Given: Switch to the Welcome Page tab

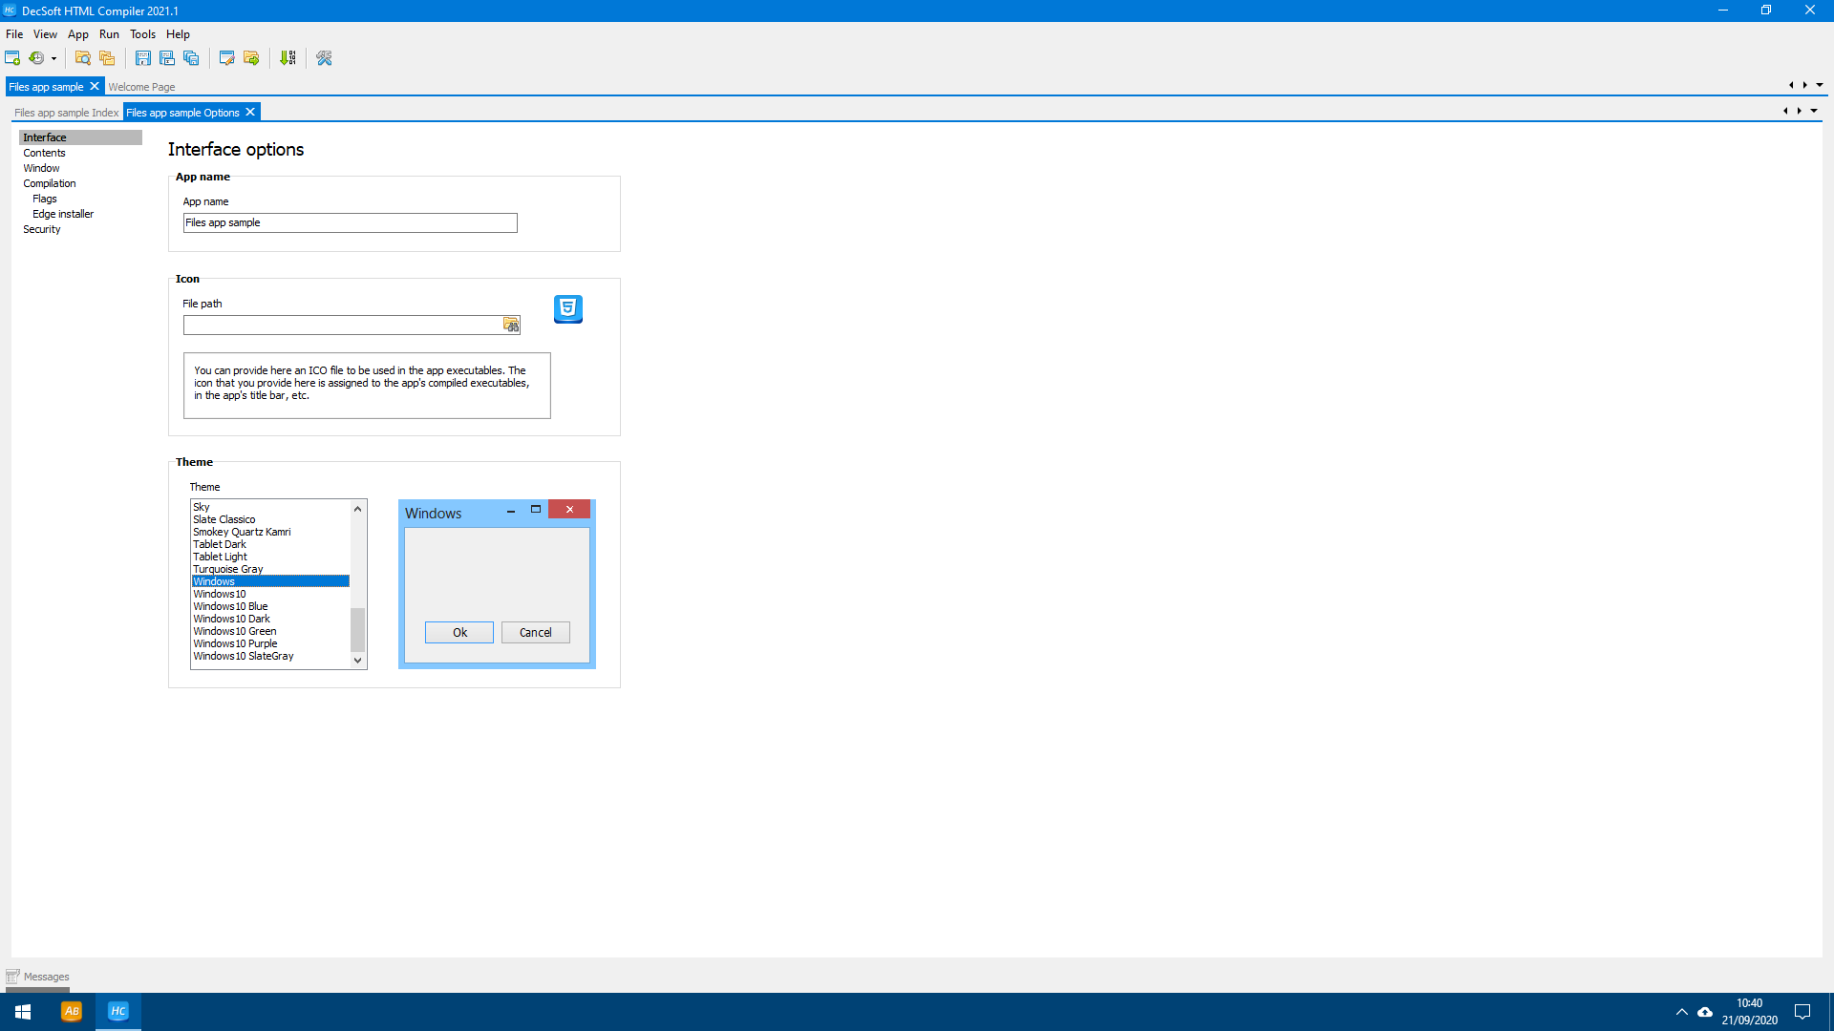Looking at the screenshot, I should point(141,87).
